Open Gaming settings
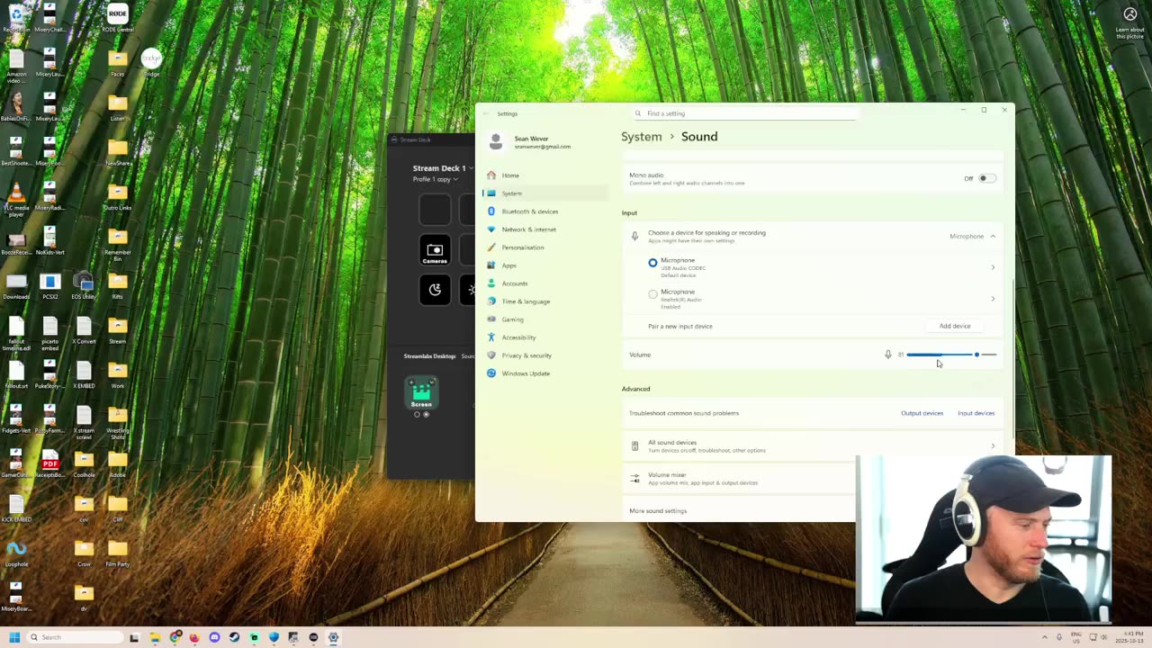Image resolution: width=1152 pixels, height=648 pixels. coord(545,319)
